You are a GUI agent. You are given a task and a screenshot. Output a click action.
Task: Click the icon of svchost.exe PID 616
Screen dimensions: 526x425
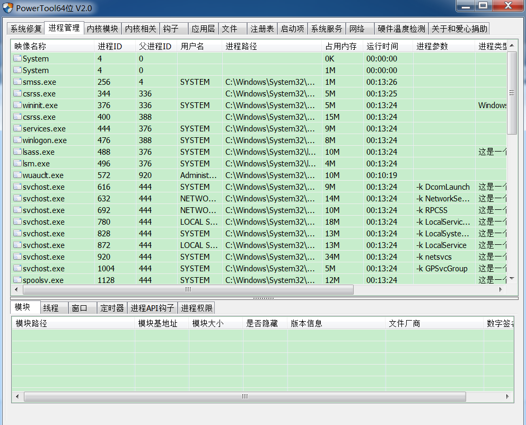tap(17, 187)
